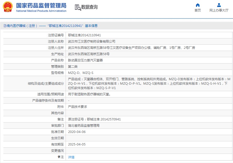Click the 型号规格 row label

57,73
